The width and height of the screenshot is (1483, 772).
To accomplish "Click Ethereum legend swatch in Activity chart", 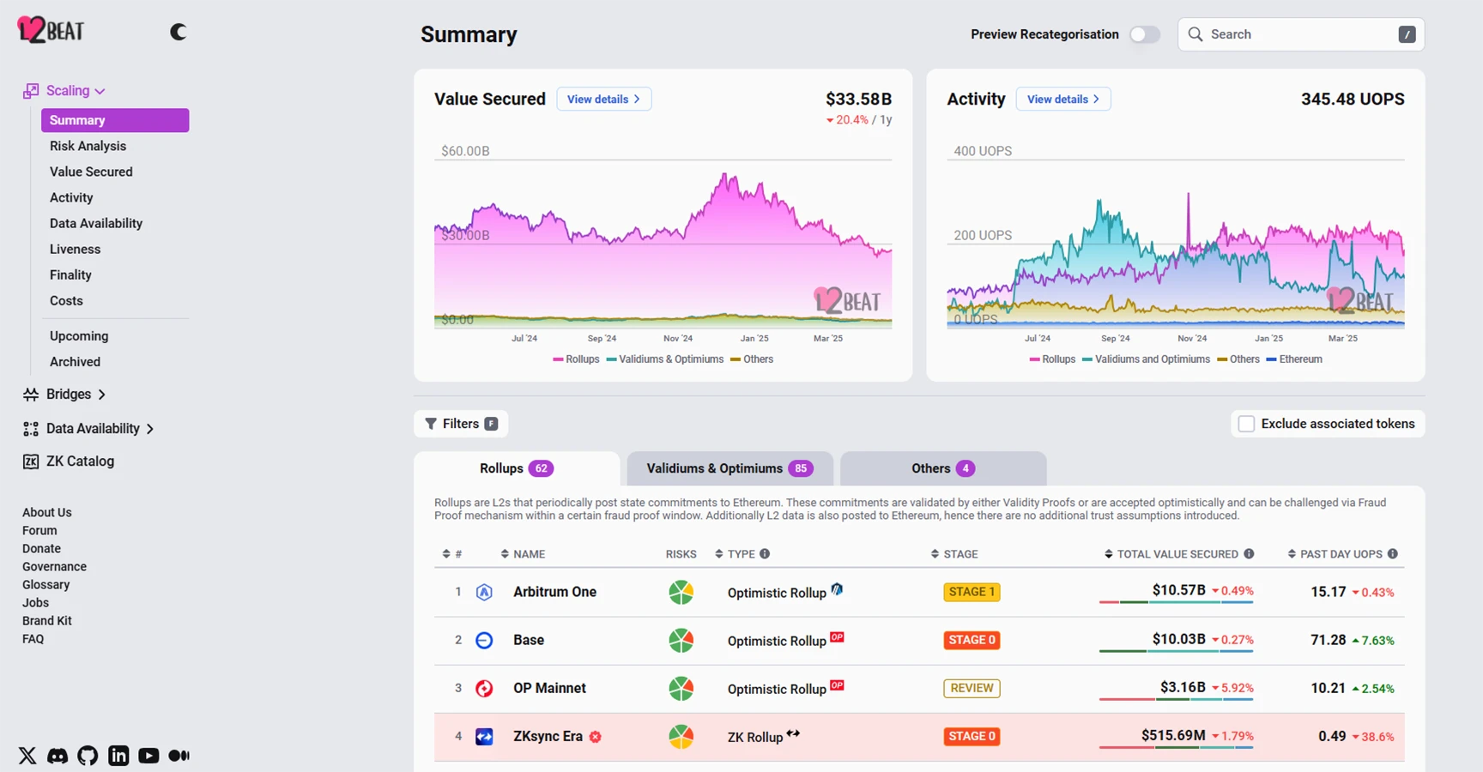I will [x=1272, y=359].
